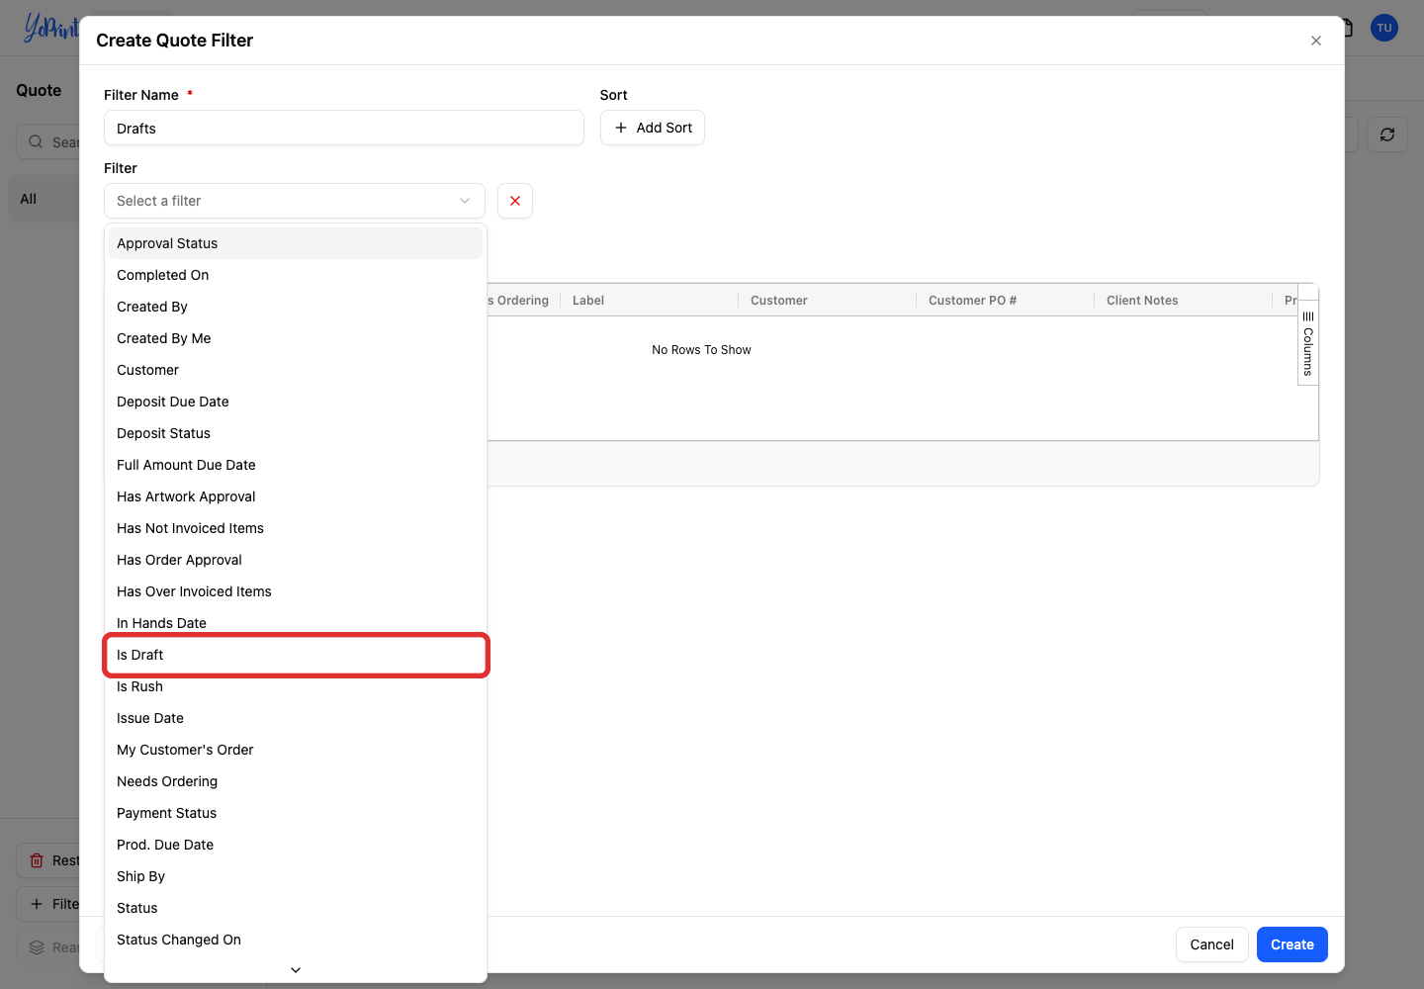
Task: Open the Select a filter dropdown
Action: (295, 201)
